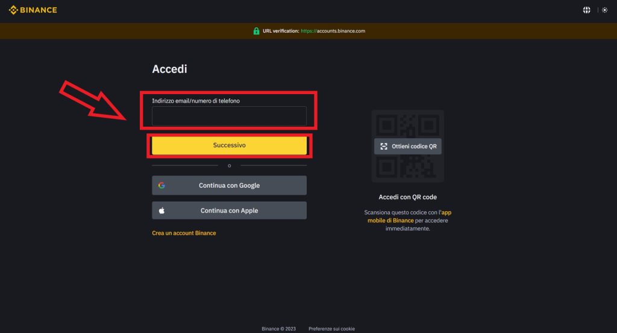617x333 pixels.
Task: Click the Ottieni codice QR button label
Action: [414, 147]
